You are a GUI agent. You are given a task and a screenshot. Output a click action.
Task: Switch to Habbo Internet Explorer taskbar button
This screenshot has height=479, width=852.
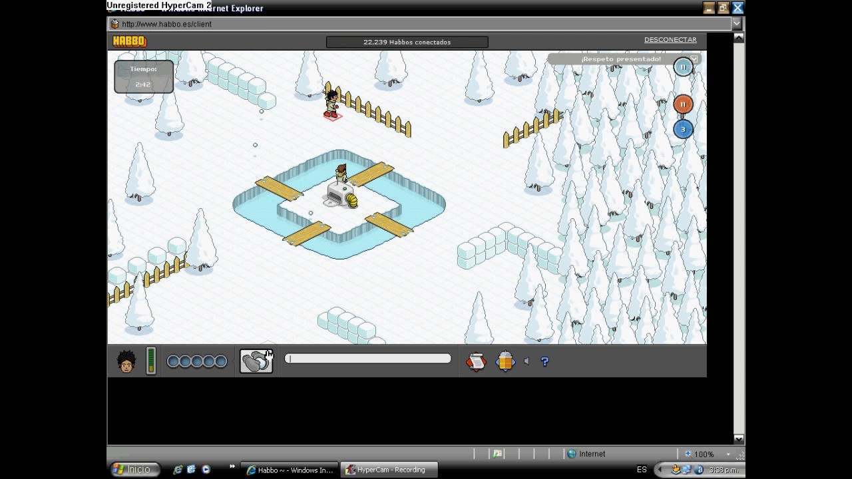pos(290,470)
